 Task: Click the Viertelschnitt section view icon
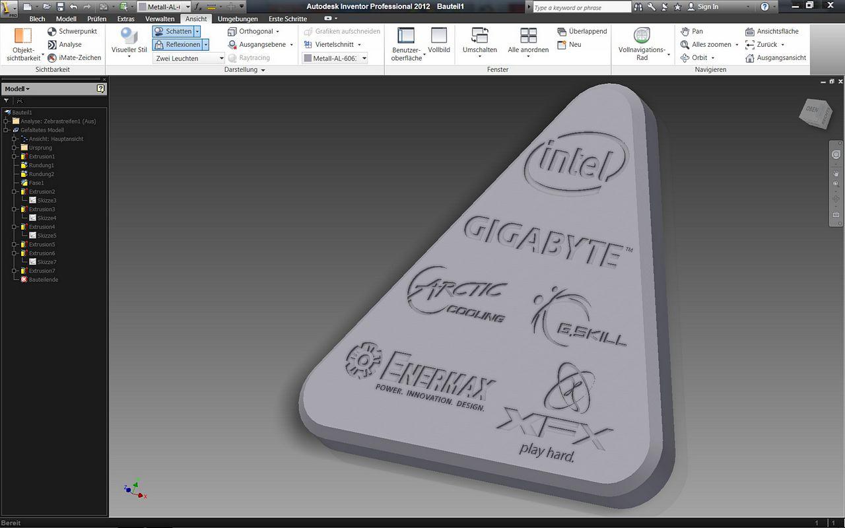[x=308, y=45]
